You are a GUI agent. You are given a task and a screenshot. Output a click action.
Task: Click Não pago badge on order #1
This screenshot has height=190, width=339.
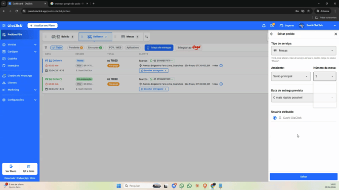(113, 66)
